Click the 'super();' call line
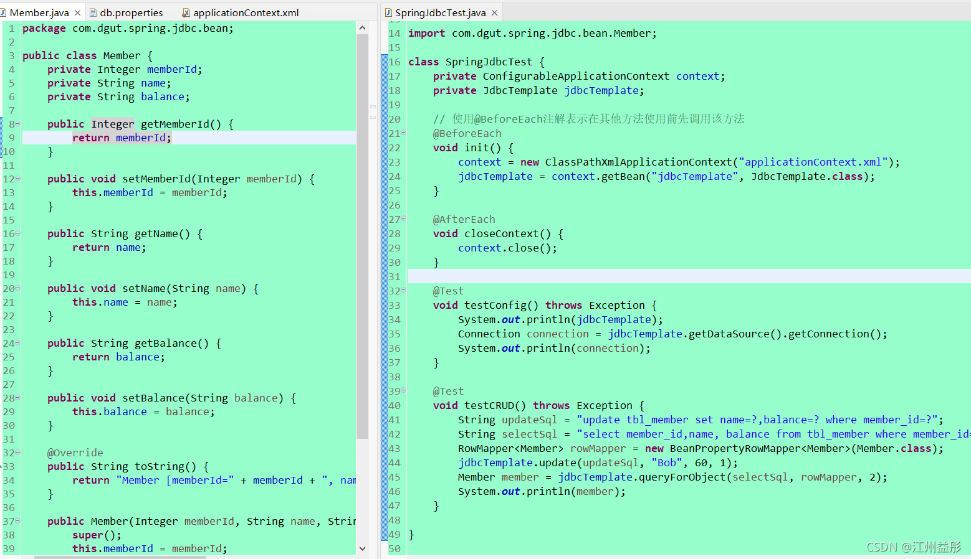The image size is (971, 559). pyautogui.click(x=97, y=535)
